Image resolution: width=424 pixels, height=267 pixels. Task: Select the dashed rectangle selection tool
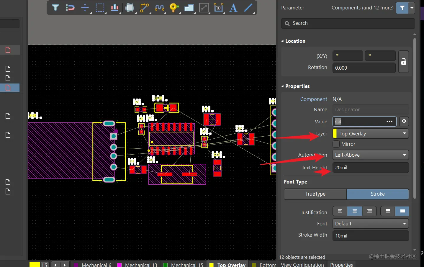[100, 7]
